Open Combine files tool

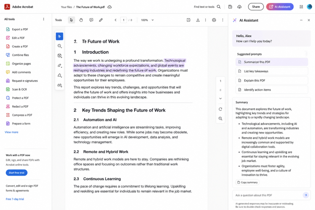[x=18, y=55]
